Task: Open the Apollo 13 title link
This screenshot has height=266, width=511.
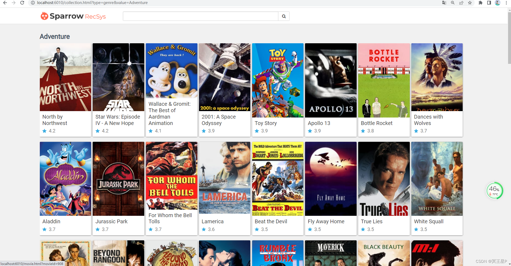Action: coord(319,123)
